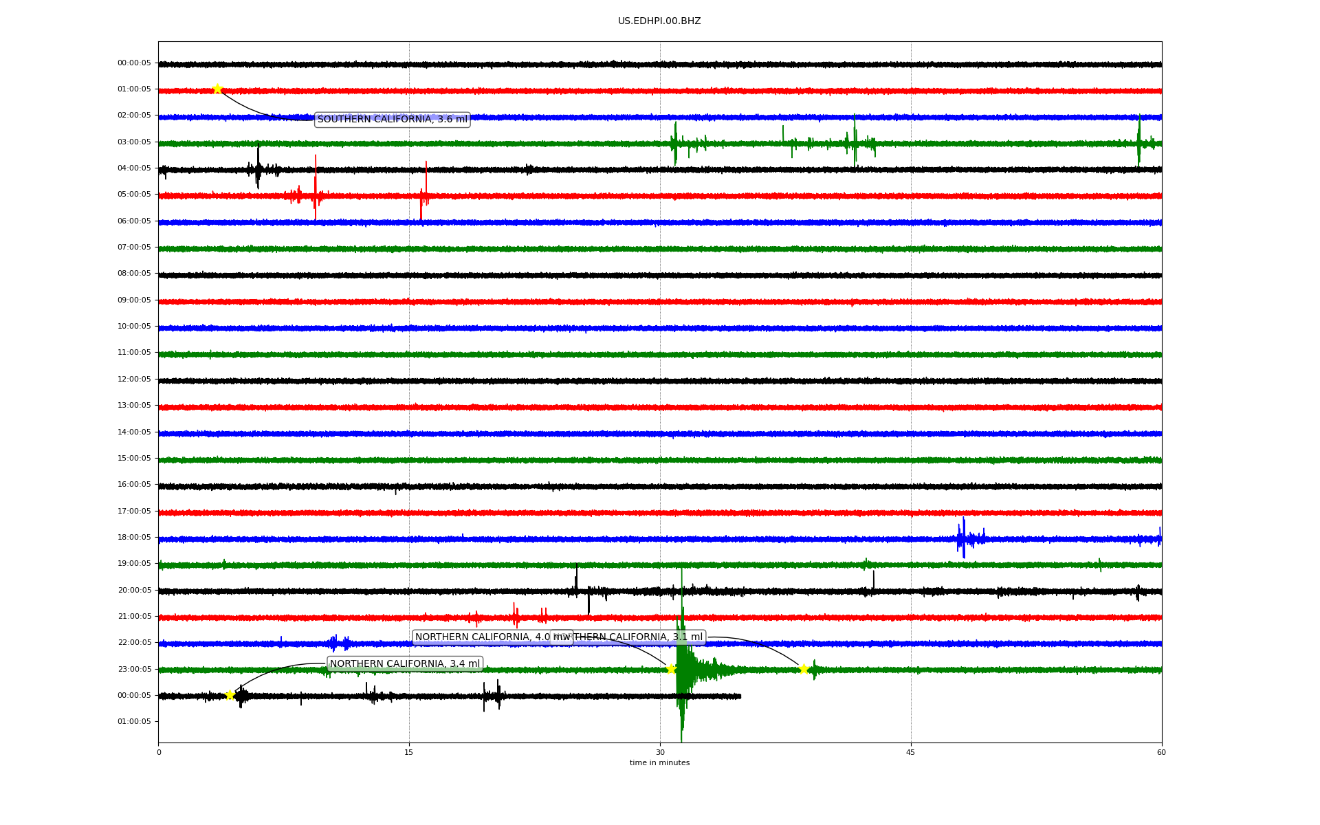Viewport: 1320px width, 825px height.
Task: Click the 18:00:05 row time label
Action: 134,538
